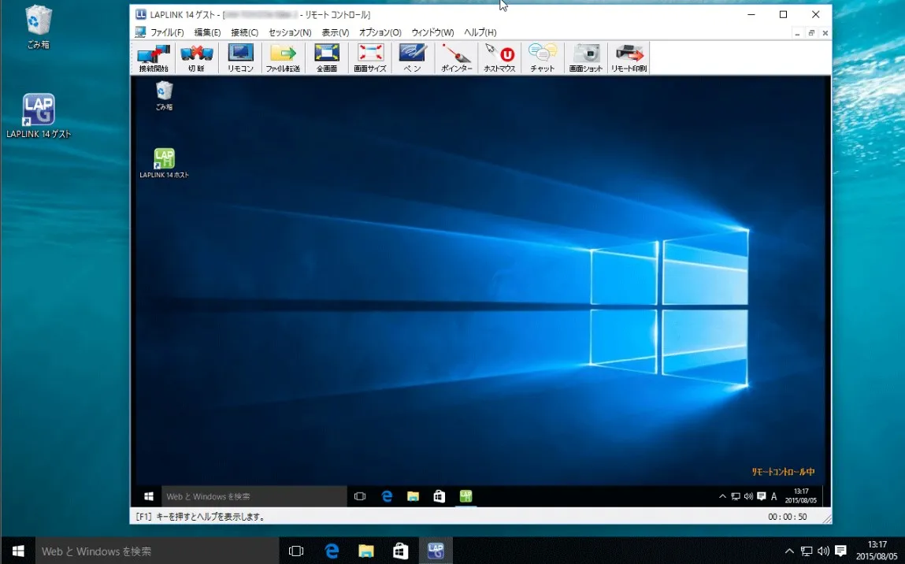Open Store on the local taskbar

tap(401, 551)
